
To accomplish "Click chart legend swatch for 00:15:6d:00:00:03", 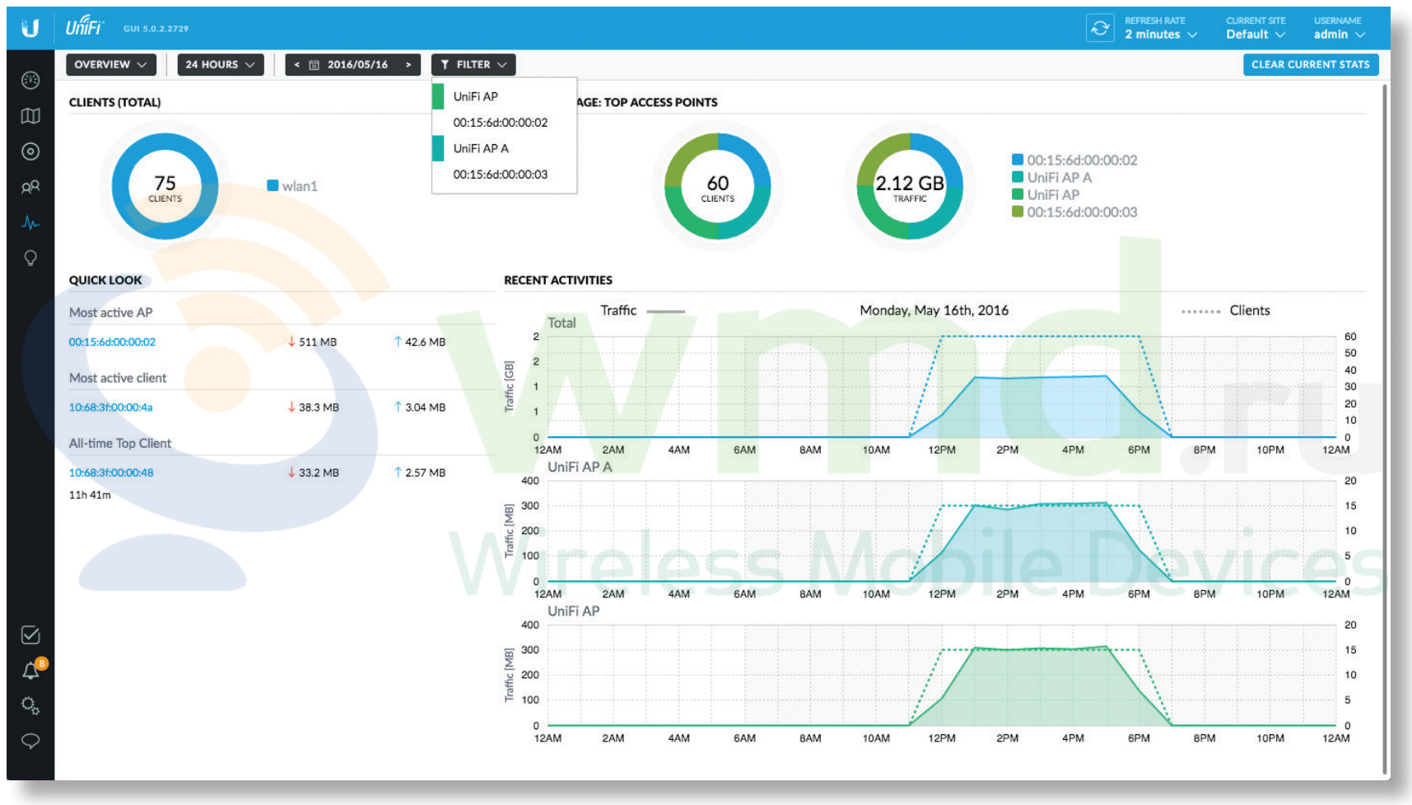I will 1018,212.
